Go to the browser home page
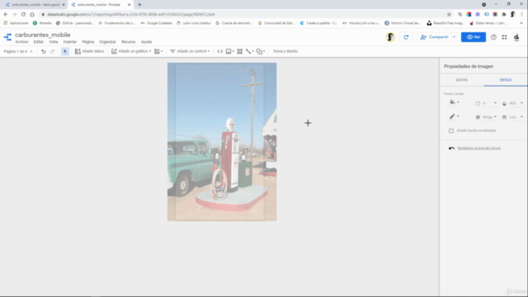The height and width of the screenshot is (297, 528). pos(32,14)
